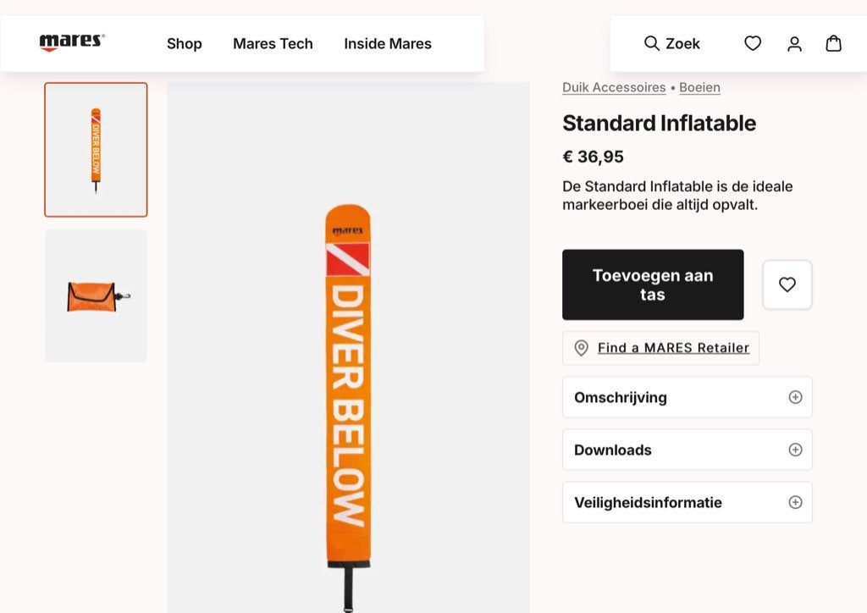Open the Shop menu

184,44
